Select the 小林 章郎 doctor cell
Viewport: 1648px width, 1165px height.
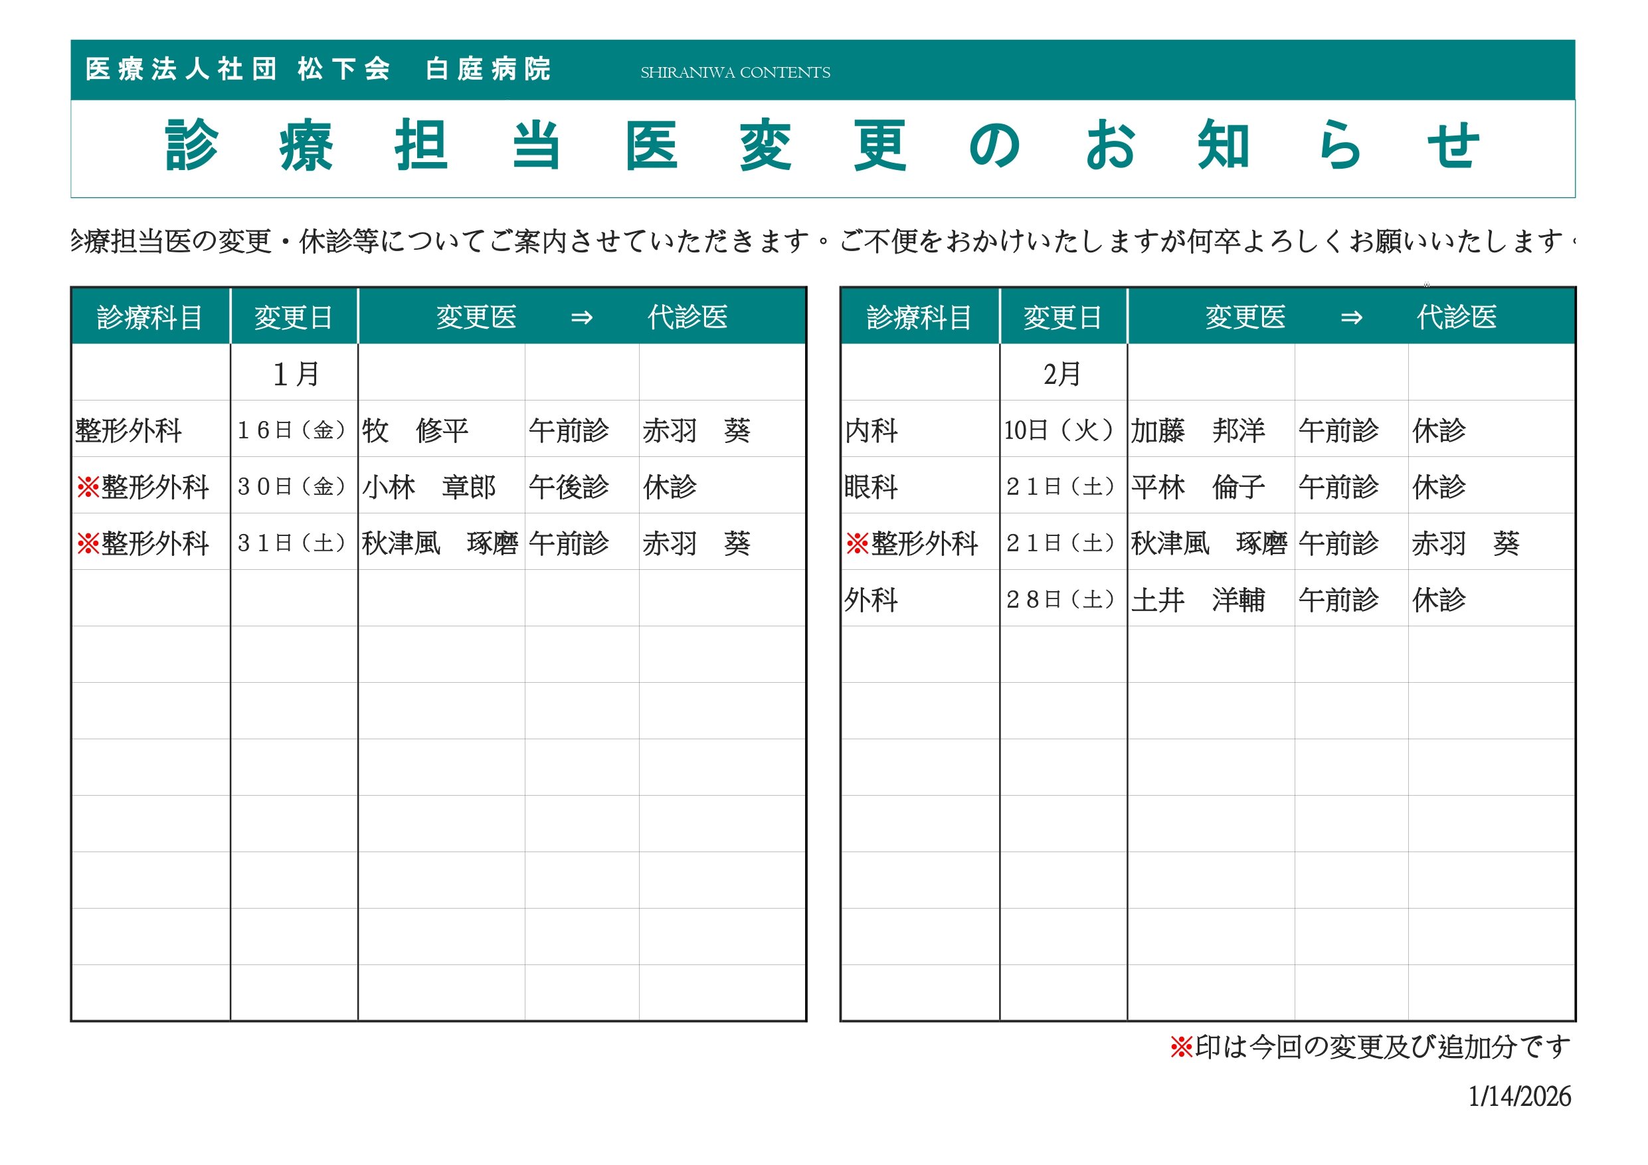428,488
